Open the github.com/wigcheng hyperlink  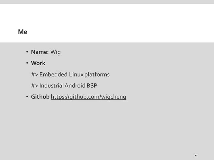[89, 97]
